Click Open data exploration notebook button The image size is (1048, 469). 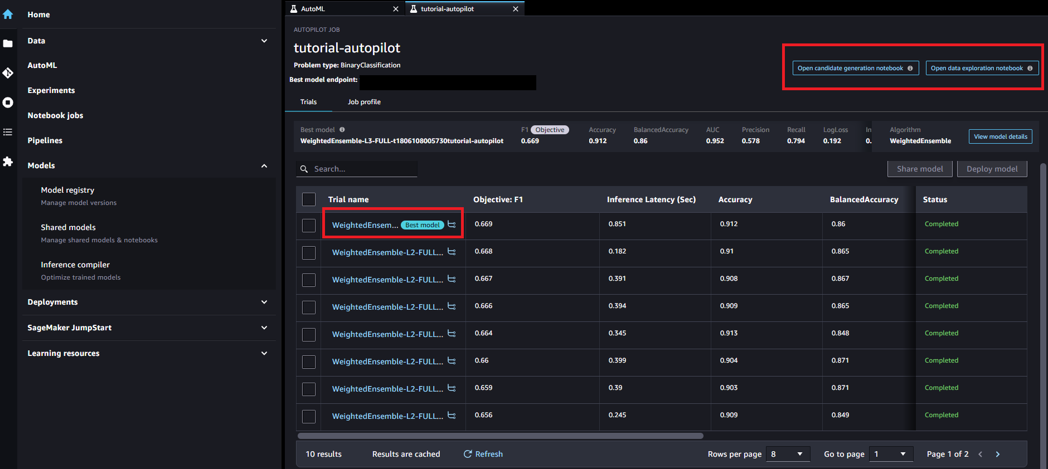click(982, 69)
